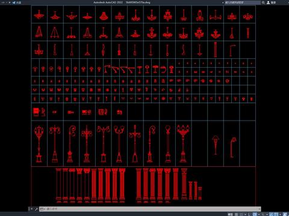The image size is (289, 216).
Task: Close the command line with X icon
Action: click(31, 209)
